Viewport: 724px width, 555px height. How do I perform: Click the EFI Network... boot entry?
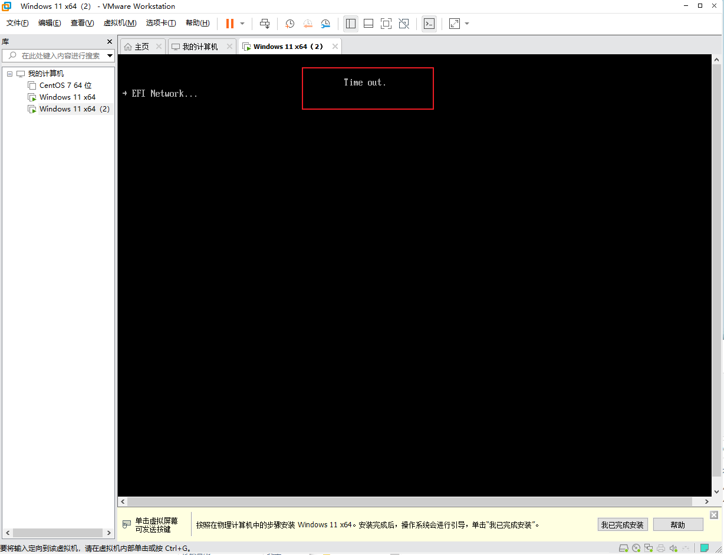click(x=160, y=93)
